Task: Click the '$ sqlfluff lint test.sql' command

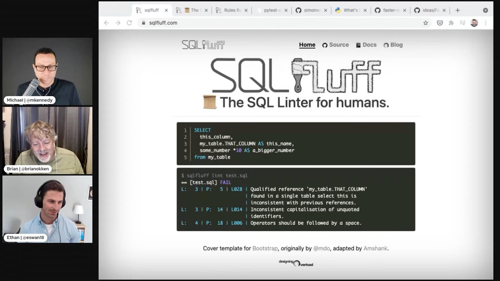Action: click(x=214, y=176)
